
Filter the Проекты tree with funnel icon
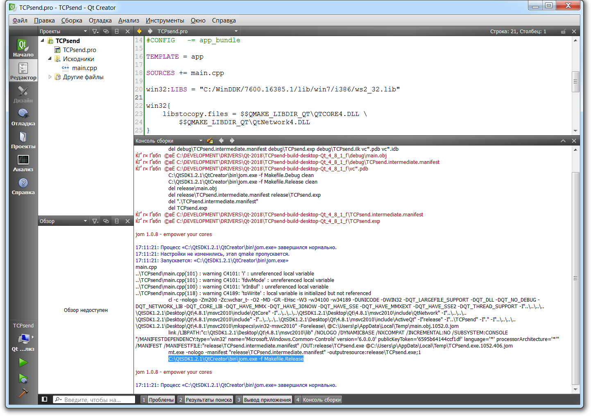pos(95,31)
